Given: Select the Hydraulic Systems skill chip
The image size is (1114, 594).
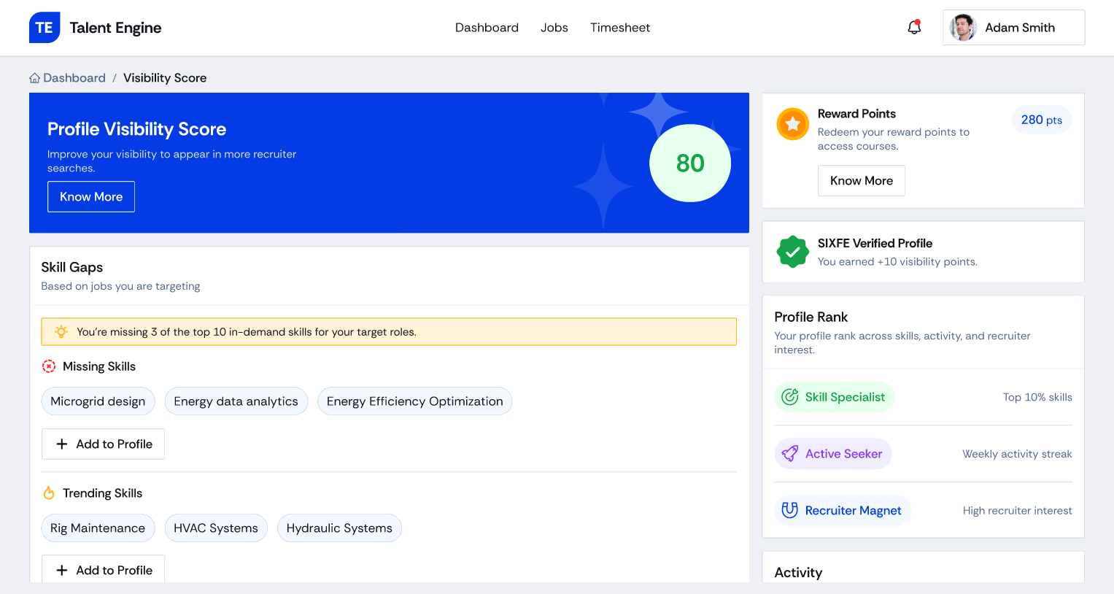Looking at the screenshot, I should coord(339,528).
